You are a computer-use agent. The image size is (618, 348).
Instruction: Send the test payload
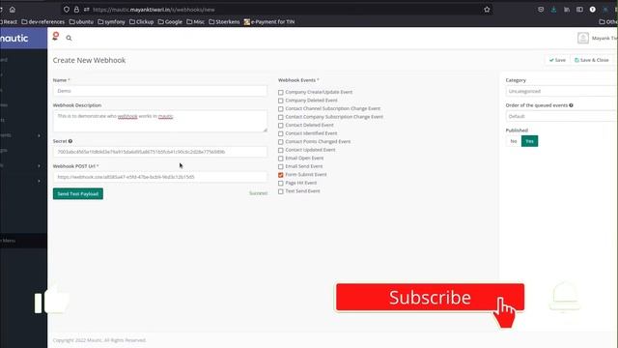pyautogui.click(x=78, y=193)
